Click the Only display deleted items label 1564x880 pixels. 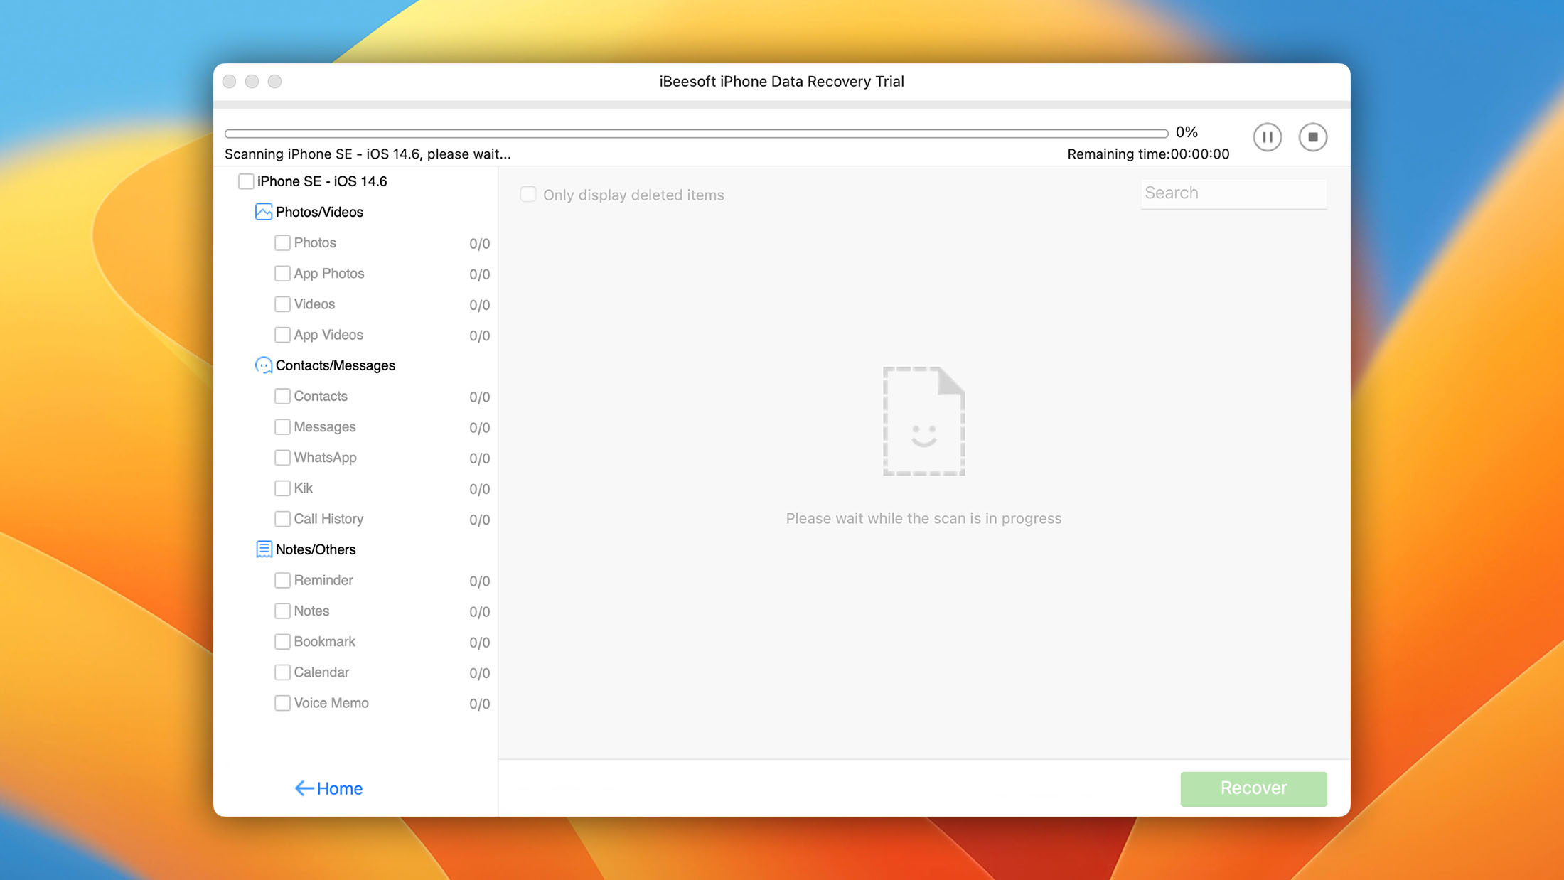point(633,195)
